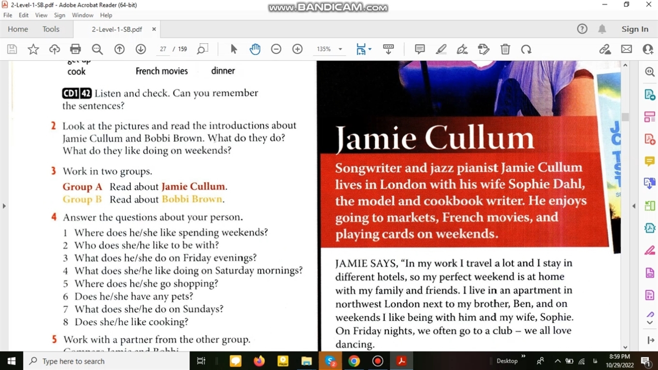
Task: Activate the Highlight text pen tool
Action: click(441, 49)
